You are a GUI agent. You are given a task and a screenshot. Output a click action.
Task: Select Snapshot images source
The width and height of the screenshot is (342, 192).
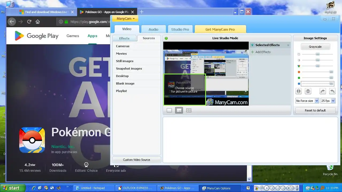[x=136, y=69]
